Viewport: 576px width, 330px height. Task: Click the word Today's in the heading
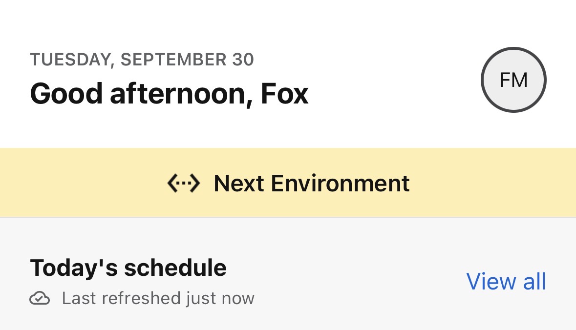click(x=73, y=268)
